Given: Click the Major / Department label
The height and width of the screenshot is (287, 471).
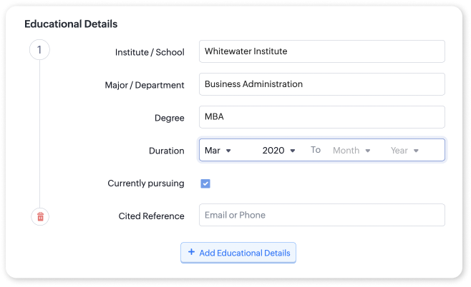Looking at the screenshot, I should coord(145,85).
